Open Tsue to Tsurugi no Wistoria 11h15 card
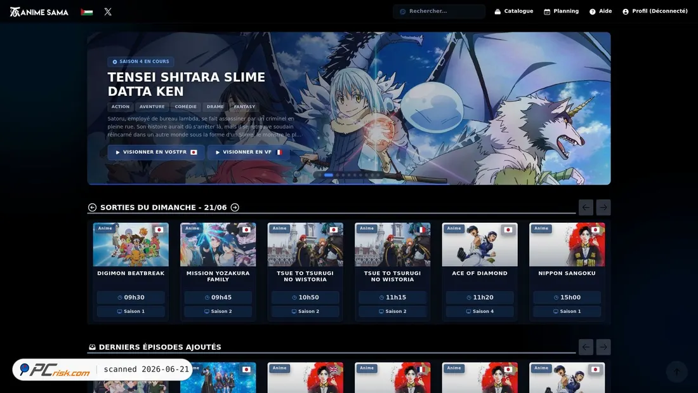698x393 pixels. (393, 272)
